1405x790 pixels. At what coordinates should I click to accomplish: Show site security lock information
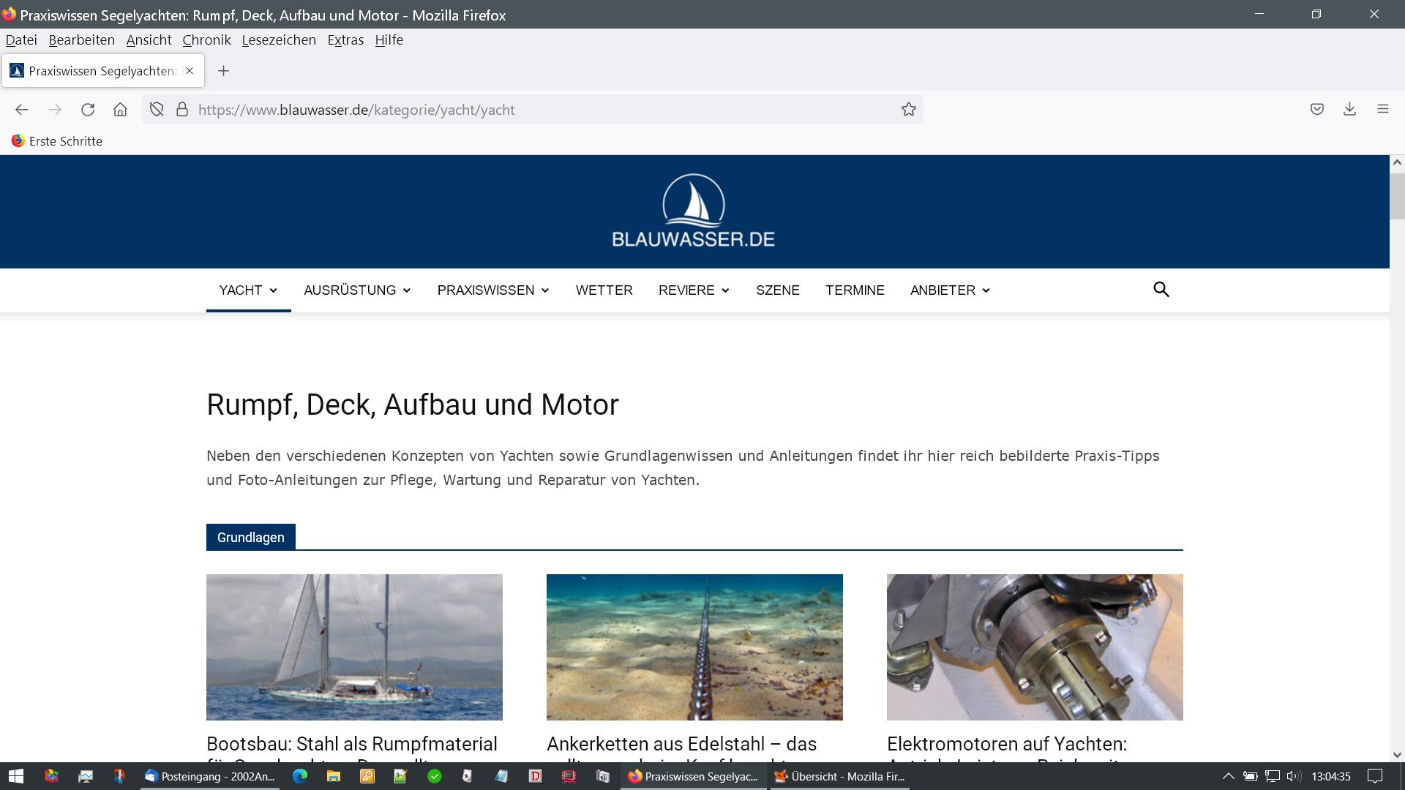[182, 110]
